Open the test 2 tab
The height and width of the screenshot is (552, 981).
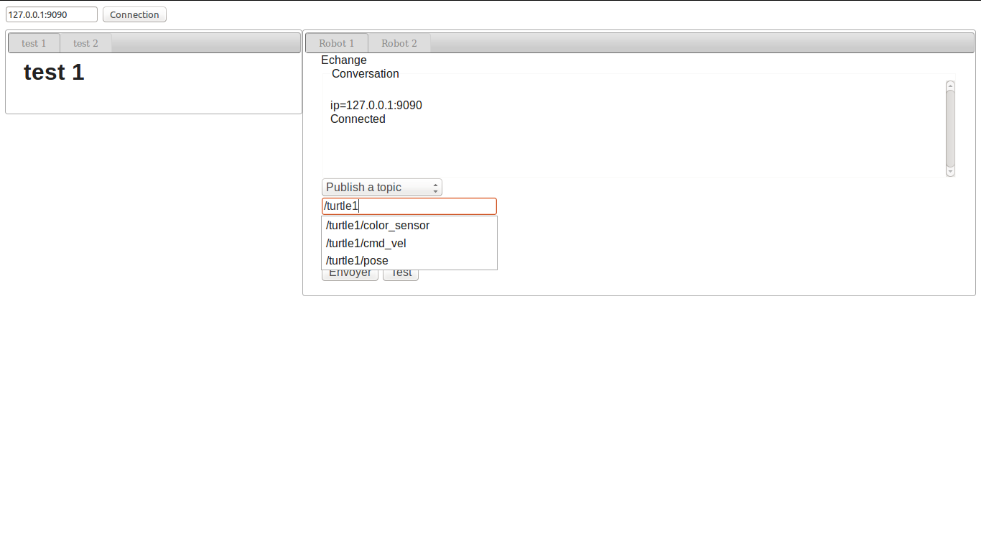click(x=85, y=43)
